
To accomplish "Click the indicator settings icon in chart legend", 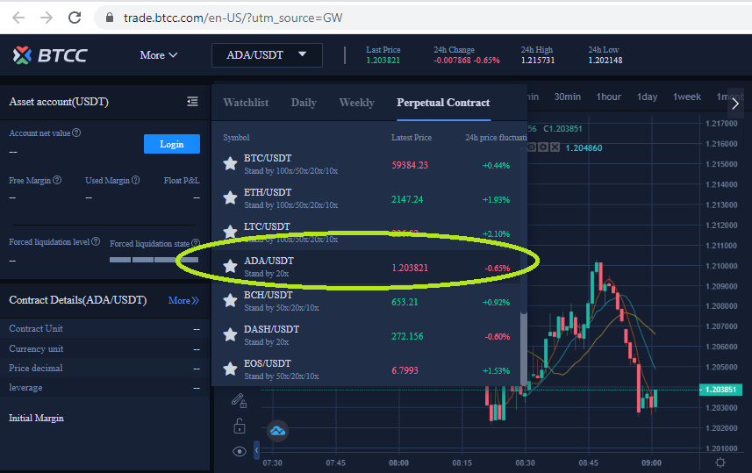I will tap(543, 147).
